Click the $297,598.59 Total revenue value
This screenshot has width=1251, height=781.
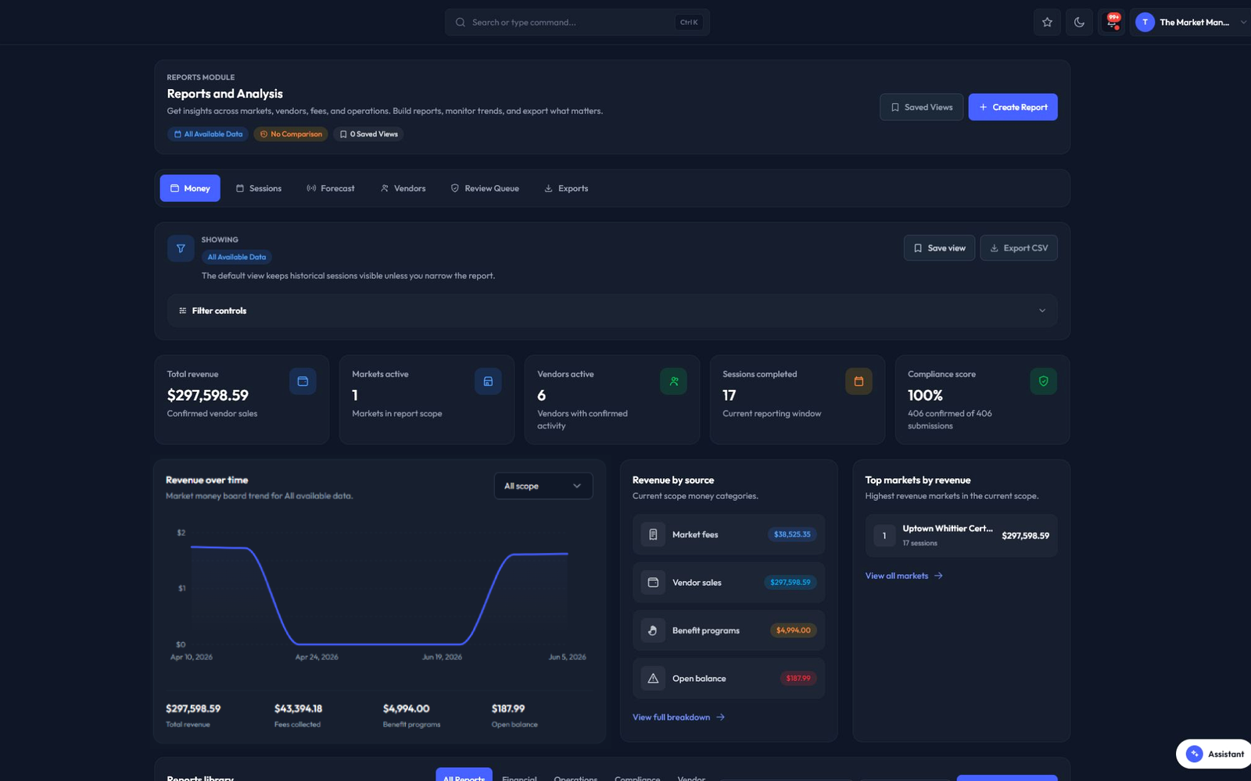click(208, 395)
